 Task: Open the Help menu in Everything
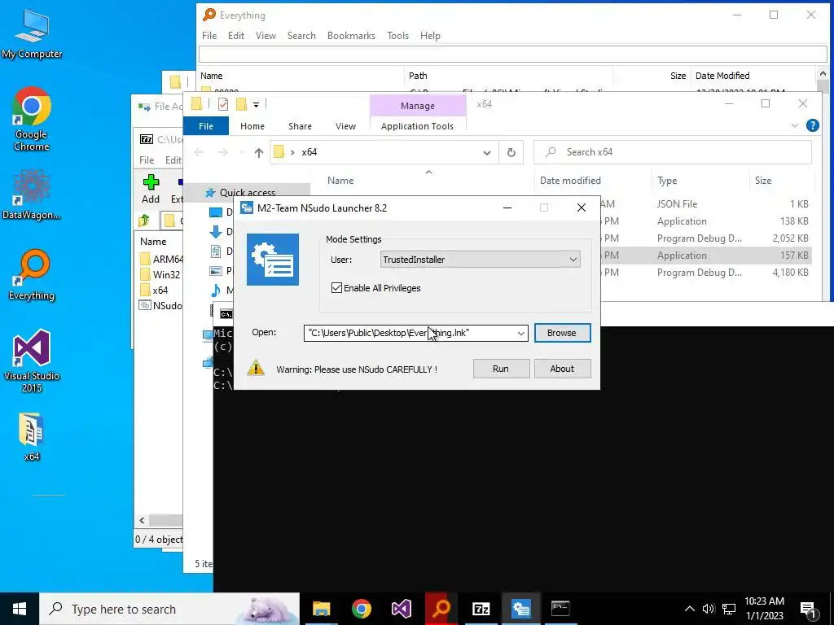tap(430, 36)
